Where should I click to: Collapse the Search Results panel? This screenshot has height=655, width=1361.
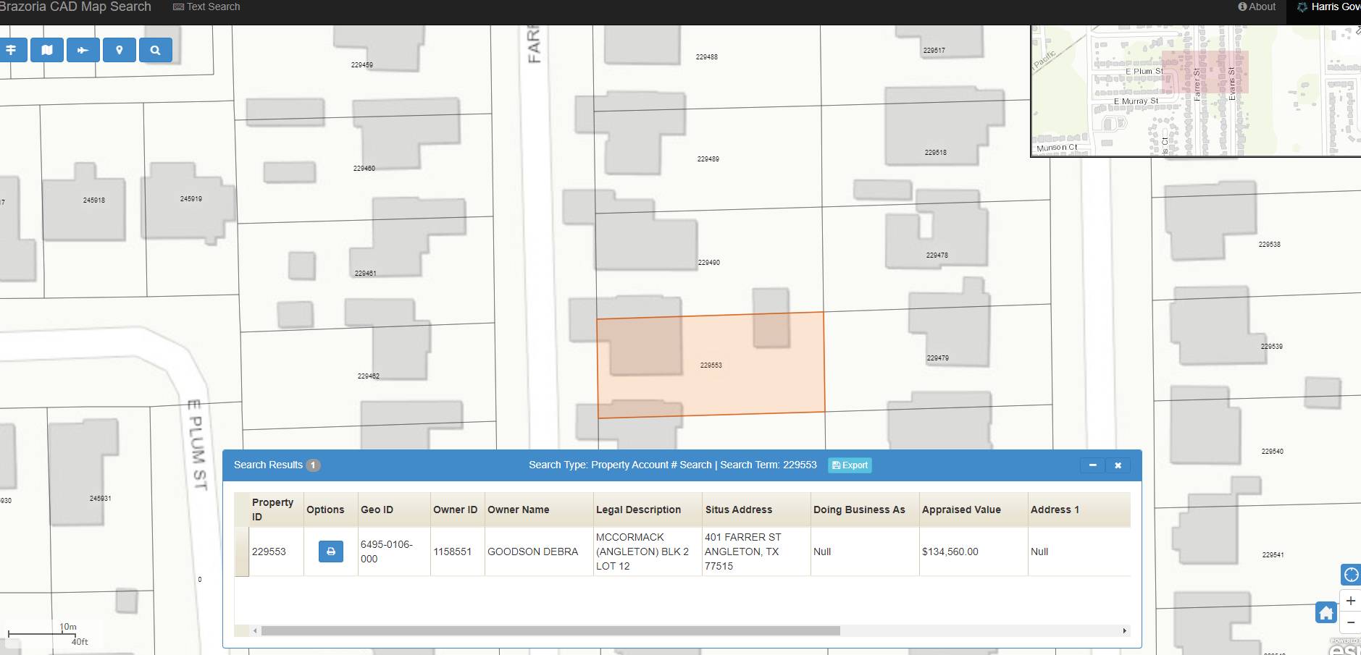1092,465
